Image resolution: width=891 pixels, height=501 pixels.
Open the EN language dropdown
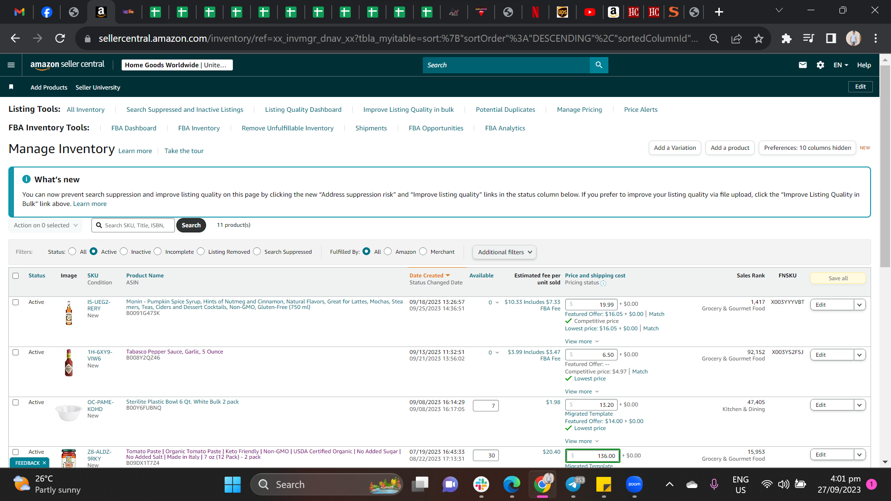pos(840,65)
